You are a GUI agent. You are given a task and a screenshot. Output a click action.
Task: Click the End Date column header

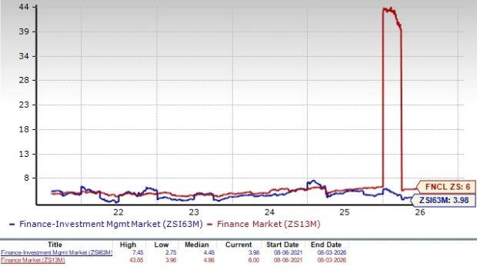[x=326, y=245]
